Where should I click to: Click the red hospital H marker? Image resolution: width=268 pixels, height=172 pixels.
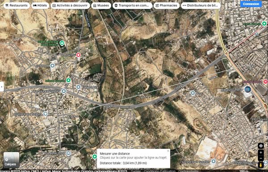coord(265,82)
